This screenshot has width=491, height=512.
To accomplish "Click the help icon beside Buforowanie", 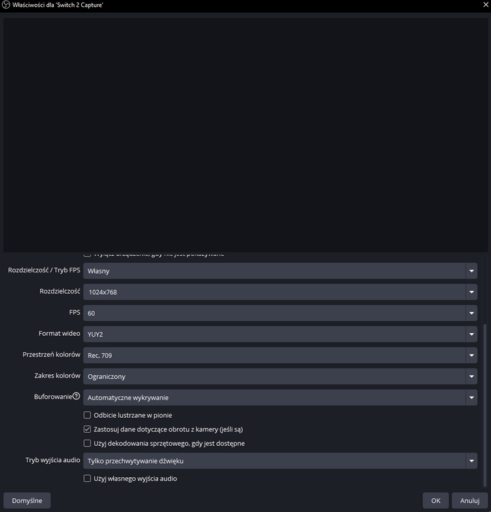I will pyautogui.click(x=76, y=397).
